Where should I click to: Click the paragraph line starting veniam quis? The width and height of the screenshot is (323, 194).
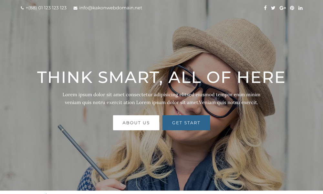[161, 102]
